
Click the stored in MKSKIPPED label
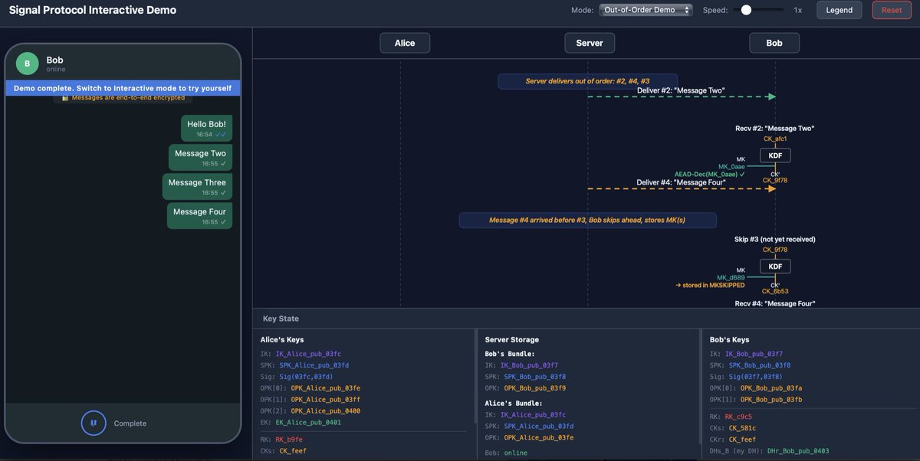click(x=711, y=285)
